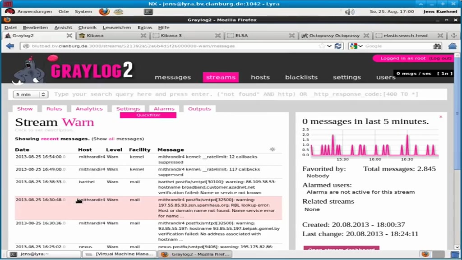Open the GNOME Orte menu
This screenshot has width=462, height=260.
[x=63, y=11]
